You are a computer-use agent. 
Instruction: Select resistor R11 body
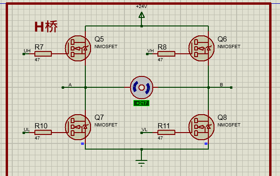click(x=166, y=133)
